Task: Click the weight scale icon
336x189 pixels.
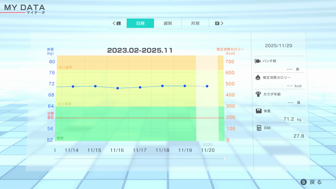Action: (259, 111)
